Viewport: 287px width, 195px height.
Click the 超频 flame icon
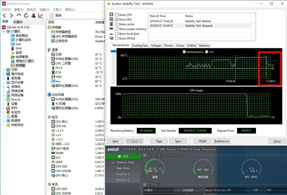(x=13, y=53)
